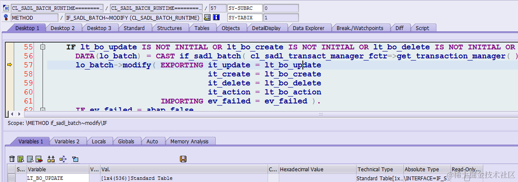518x182 pixels.
Task: Click line number 61 in the gutter
Action: (28, 101)
